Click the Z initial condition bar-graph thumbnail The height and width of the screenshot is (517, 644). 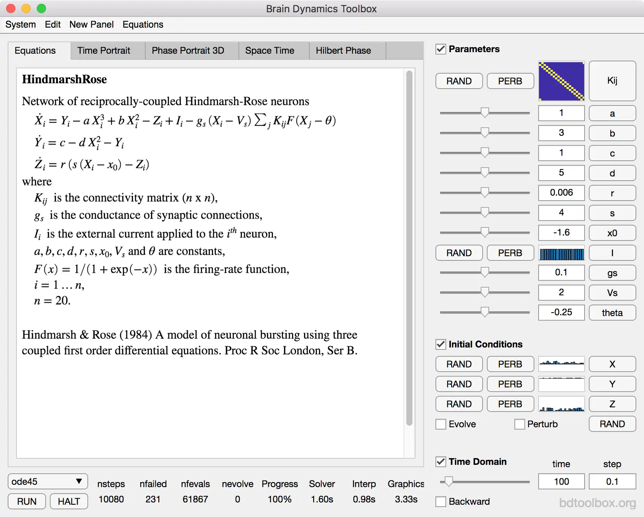point(561,404)
